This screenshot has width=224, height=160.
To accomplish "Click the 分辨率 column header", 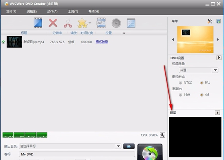I will point(57,33).
